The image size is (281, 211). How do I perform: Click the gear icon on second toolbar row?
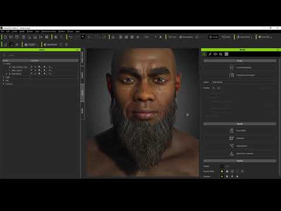pos(66,45)
